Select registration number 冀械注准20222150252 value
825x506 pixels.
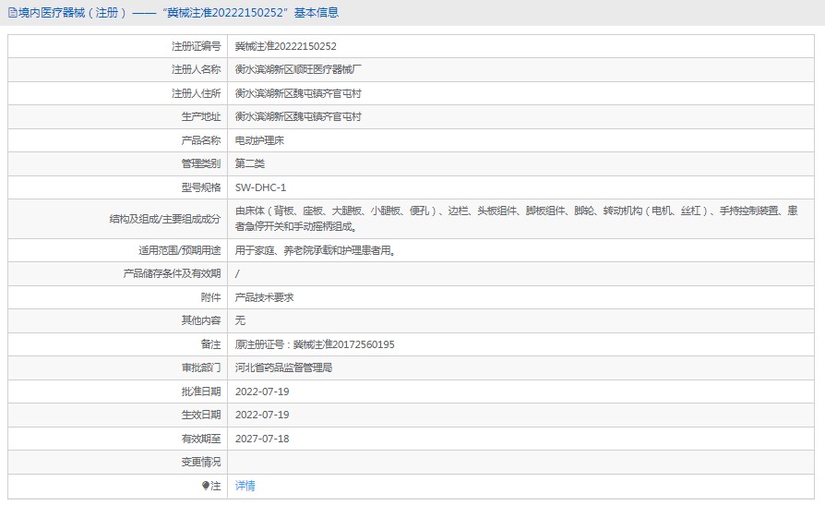[285, 46]
